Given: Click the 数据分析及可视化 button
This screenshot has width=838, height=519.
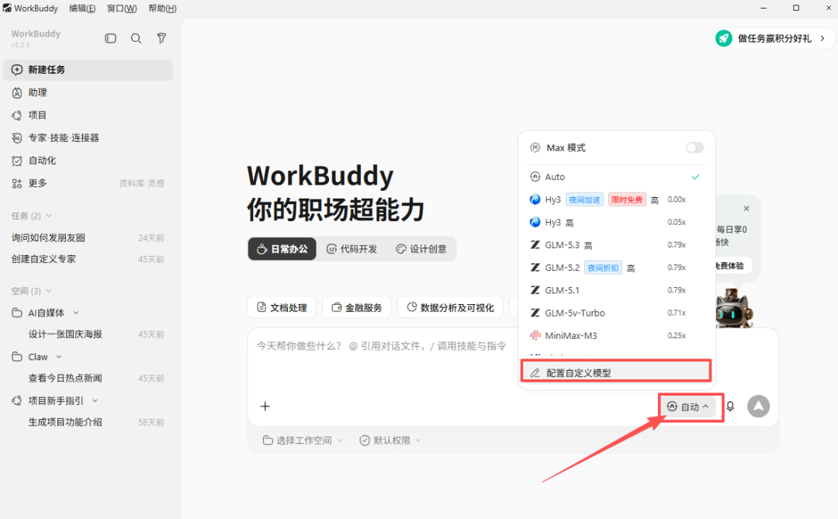Looking at the screenshot, I should click(450, 307).
